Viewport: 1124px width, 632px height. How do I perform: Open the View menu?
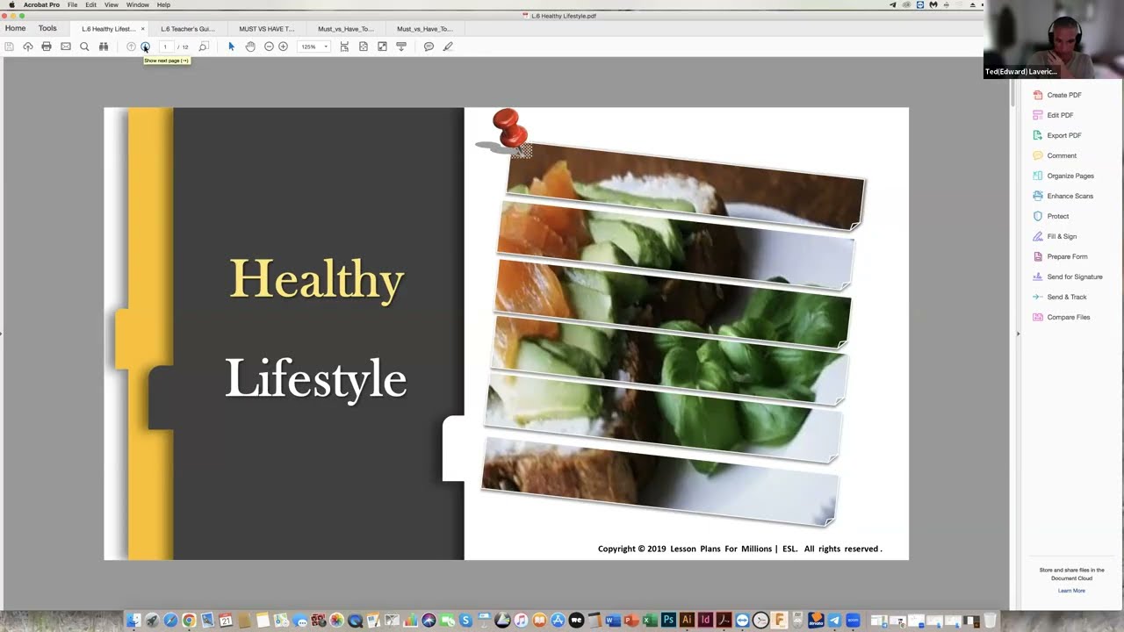[x=112, y=5]
